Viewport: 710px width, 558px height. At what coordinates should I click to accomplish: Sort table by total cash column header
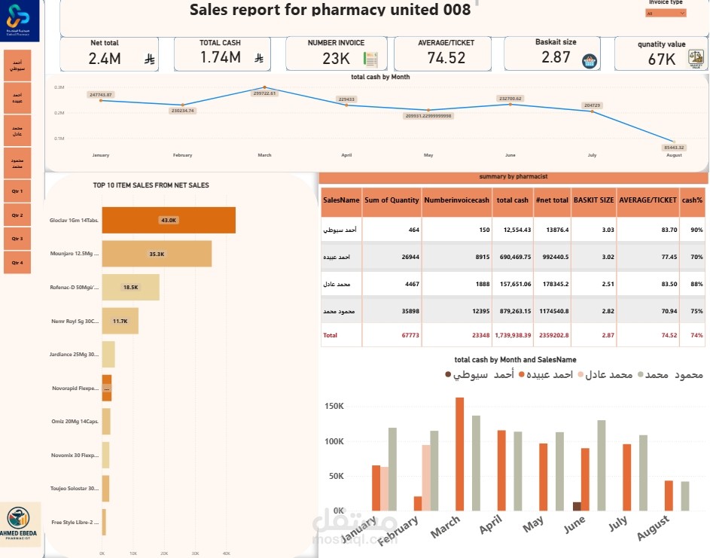(x=512, y=200)
